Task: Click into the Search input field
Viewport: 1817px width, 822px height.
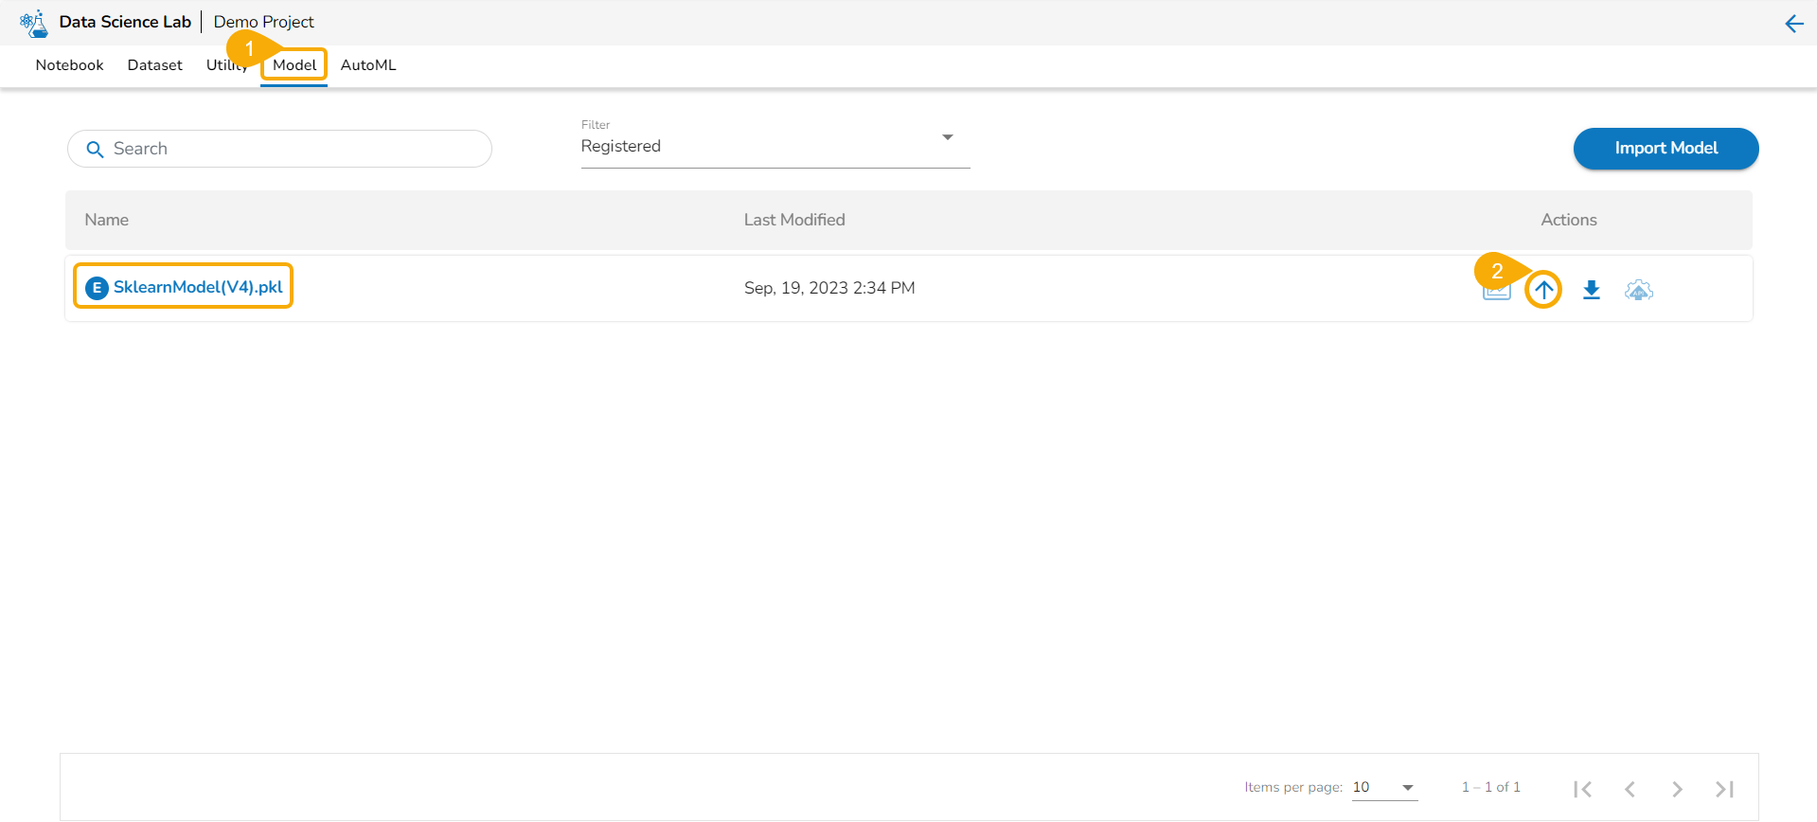Action: coord(294,149)
